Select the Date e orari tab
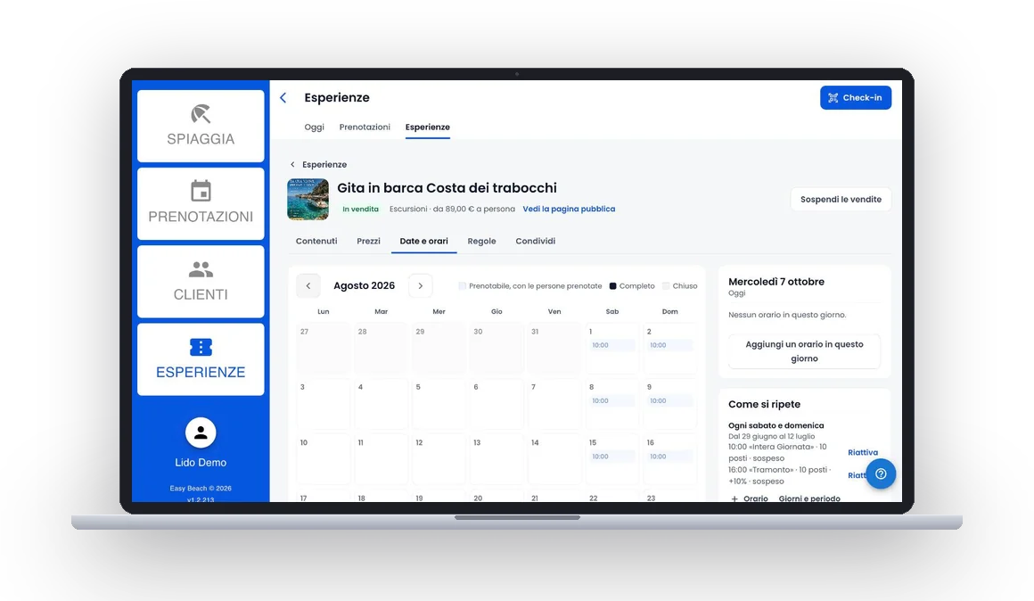This screenshot has width=1034, height=601. (424, 241)
